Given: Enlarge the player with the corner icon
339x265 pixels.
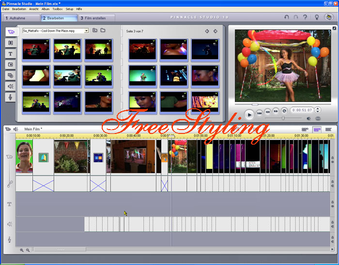Looking at the screenshot, I should 334,28.
